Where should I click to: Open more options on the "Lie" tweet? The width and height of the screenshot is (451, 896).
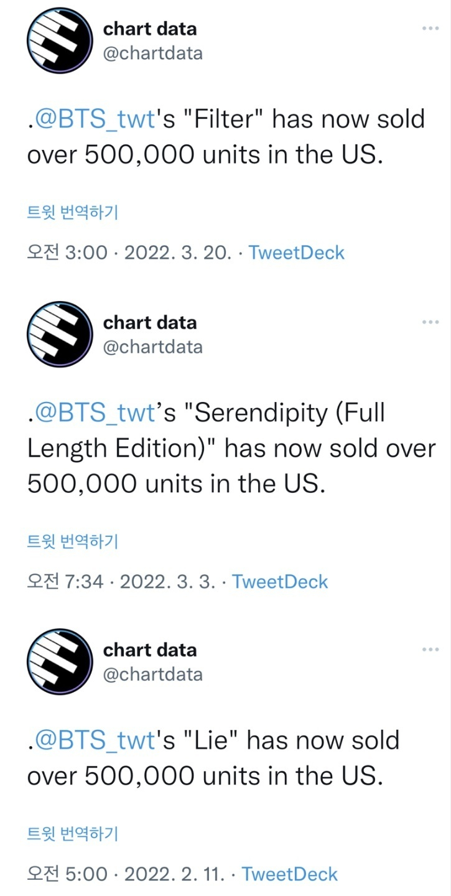tap(430, 650)
